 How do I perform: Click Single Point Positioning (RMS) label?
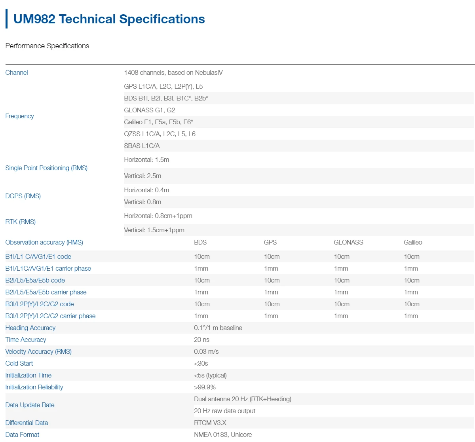[x=46, y=168]
